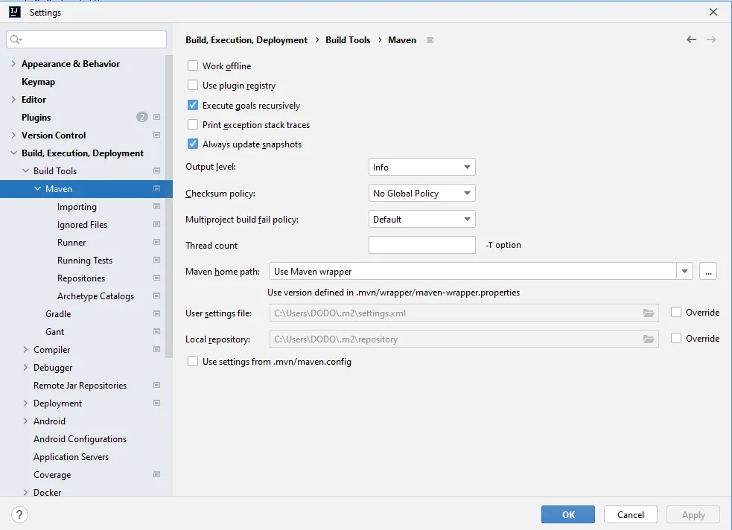Viewport: 732px width, 530px height.
Task: Click project-level icon on Gant row
Action: (x=157, y=331)
